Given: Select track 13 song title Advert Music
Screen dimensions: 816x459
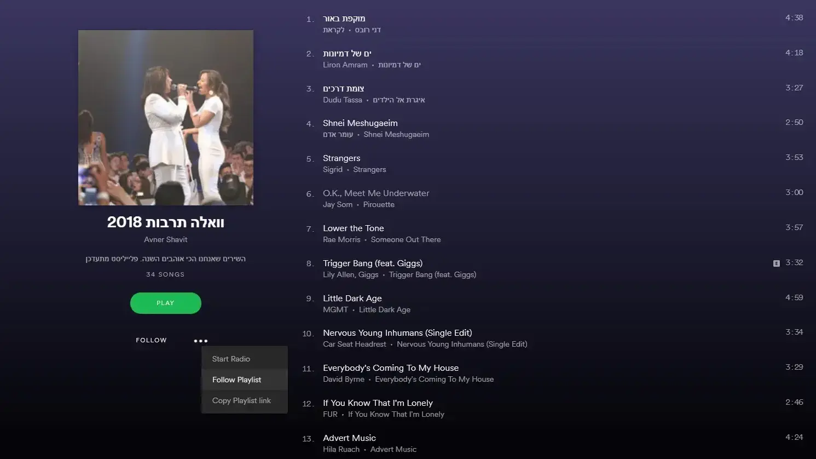Looking at the screenshot, I should point(349,438).
